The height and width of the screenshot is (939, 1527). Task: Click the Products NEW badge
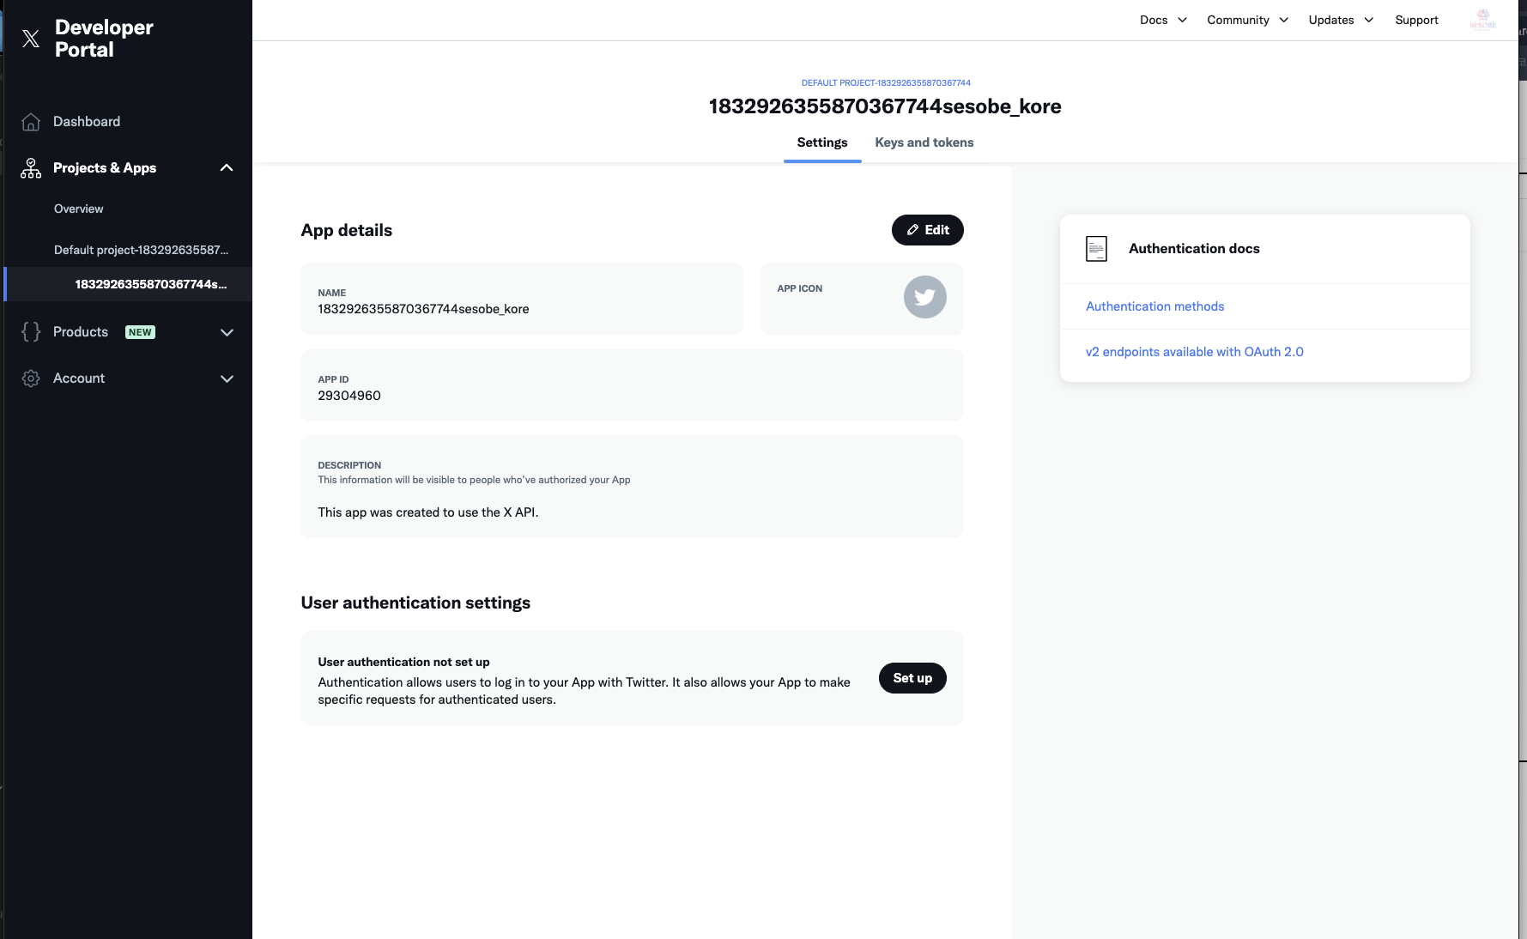140,332
